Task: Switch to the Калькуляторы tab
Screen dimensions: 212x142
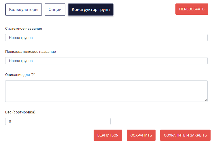Action: coord(24,10)
